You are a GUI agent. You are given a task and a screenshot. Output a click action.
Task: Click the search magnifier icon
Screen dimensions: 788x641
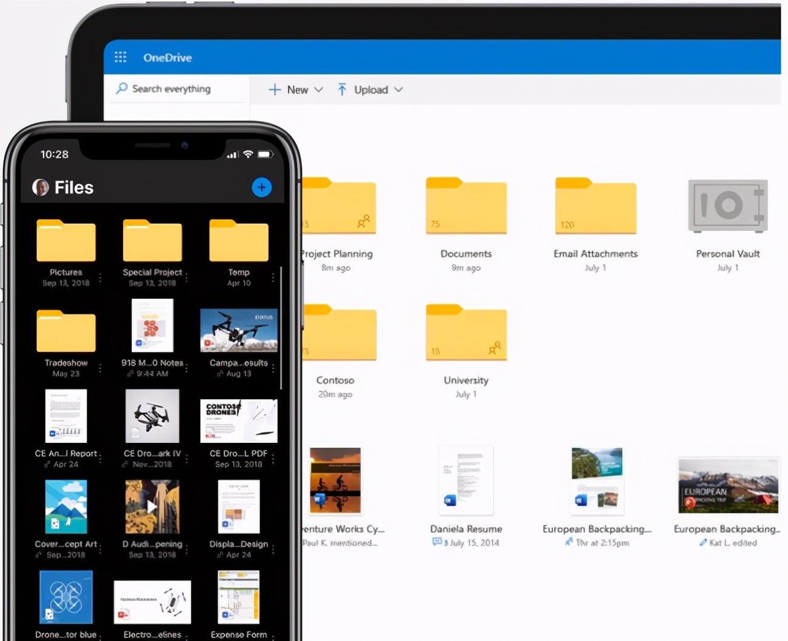coord(122,88)
